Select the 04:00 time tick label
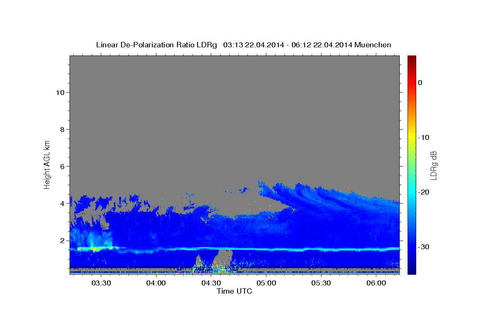This screenshot has height=329, width=494. coord(156,283)
